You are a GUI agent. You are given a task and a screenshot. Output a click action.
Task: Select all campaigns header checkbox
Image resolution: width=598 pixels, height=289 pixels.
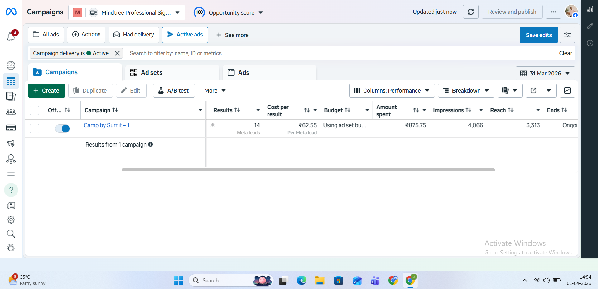tap(34, 110)
